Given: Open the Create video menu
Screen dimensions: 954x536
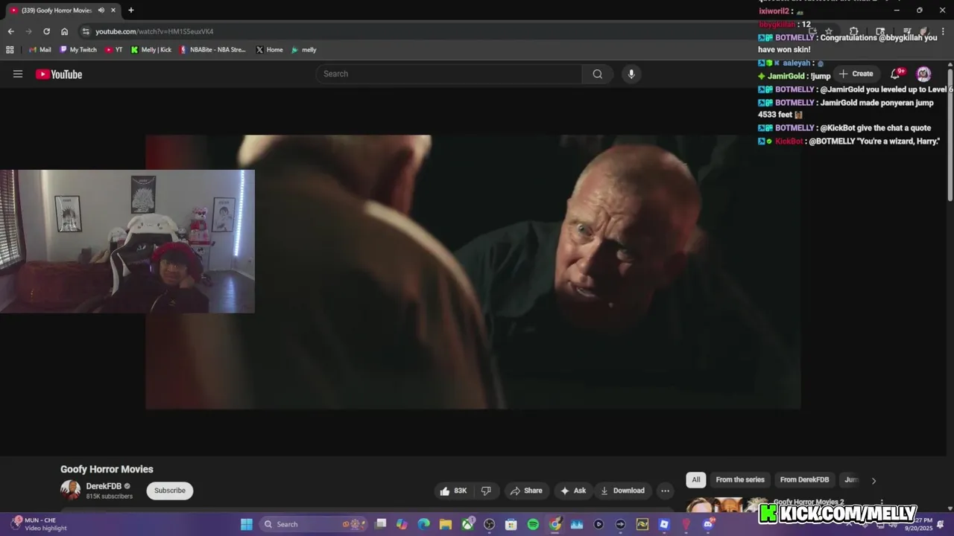Looking at the screenshot, I should pos(856,74).
